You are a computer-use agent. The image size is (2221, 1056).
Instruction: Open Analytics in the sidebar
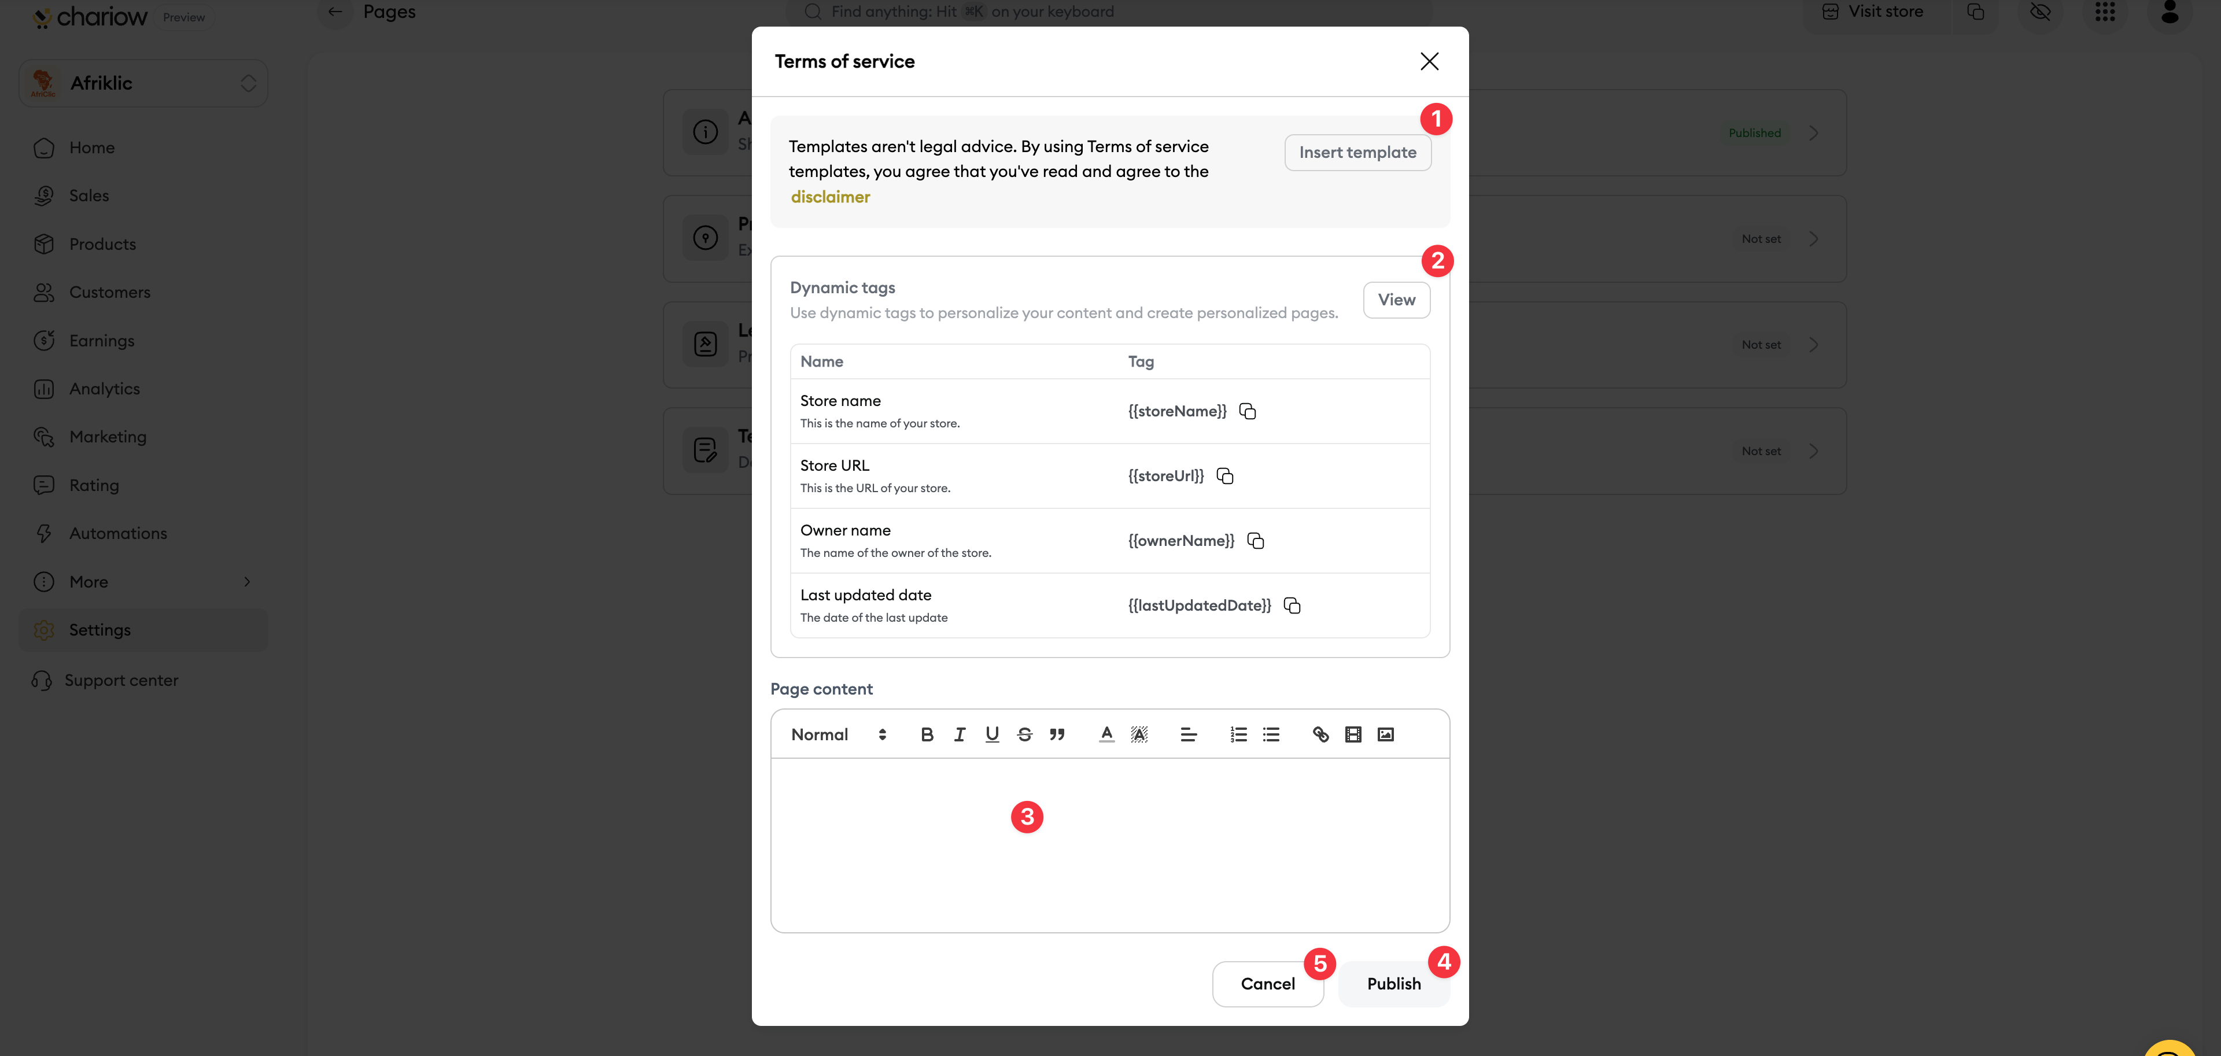[143, 389]
